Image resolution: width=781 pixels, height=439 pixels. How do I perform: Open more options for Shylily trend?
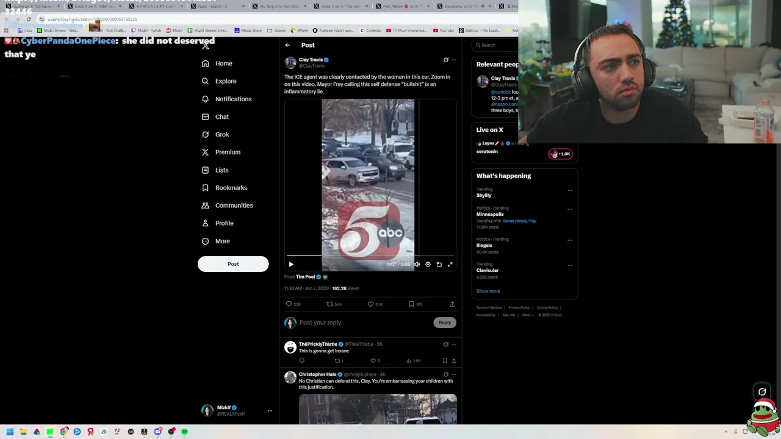(570, 190)
